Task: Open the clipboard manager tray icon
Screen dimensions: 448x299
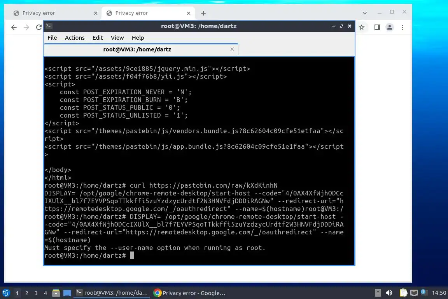Action: click(403, 293)
